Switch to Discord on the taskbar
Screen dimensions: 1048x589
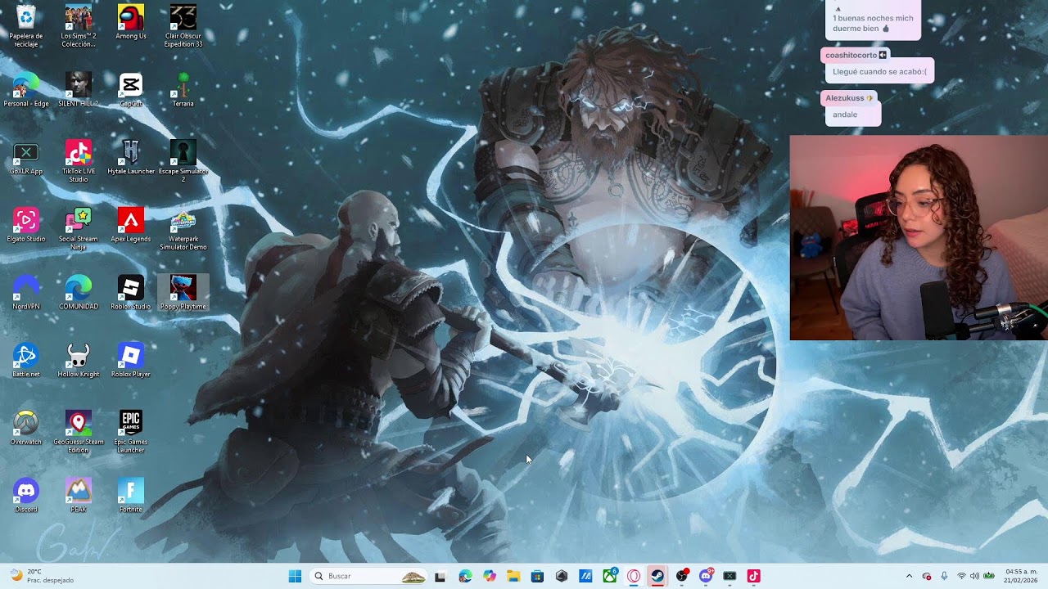706,576
